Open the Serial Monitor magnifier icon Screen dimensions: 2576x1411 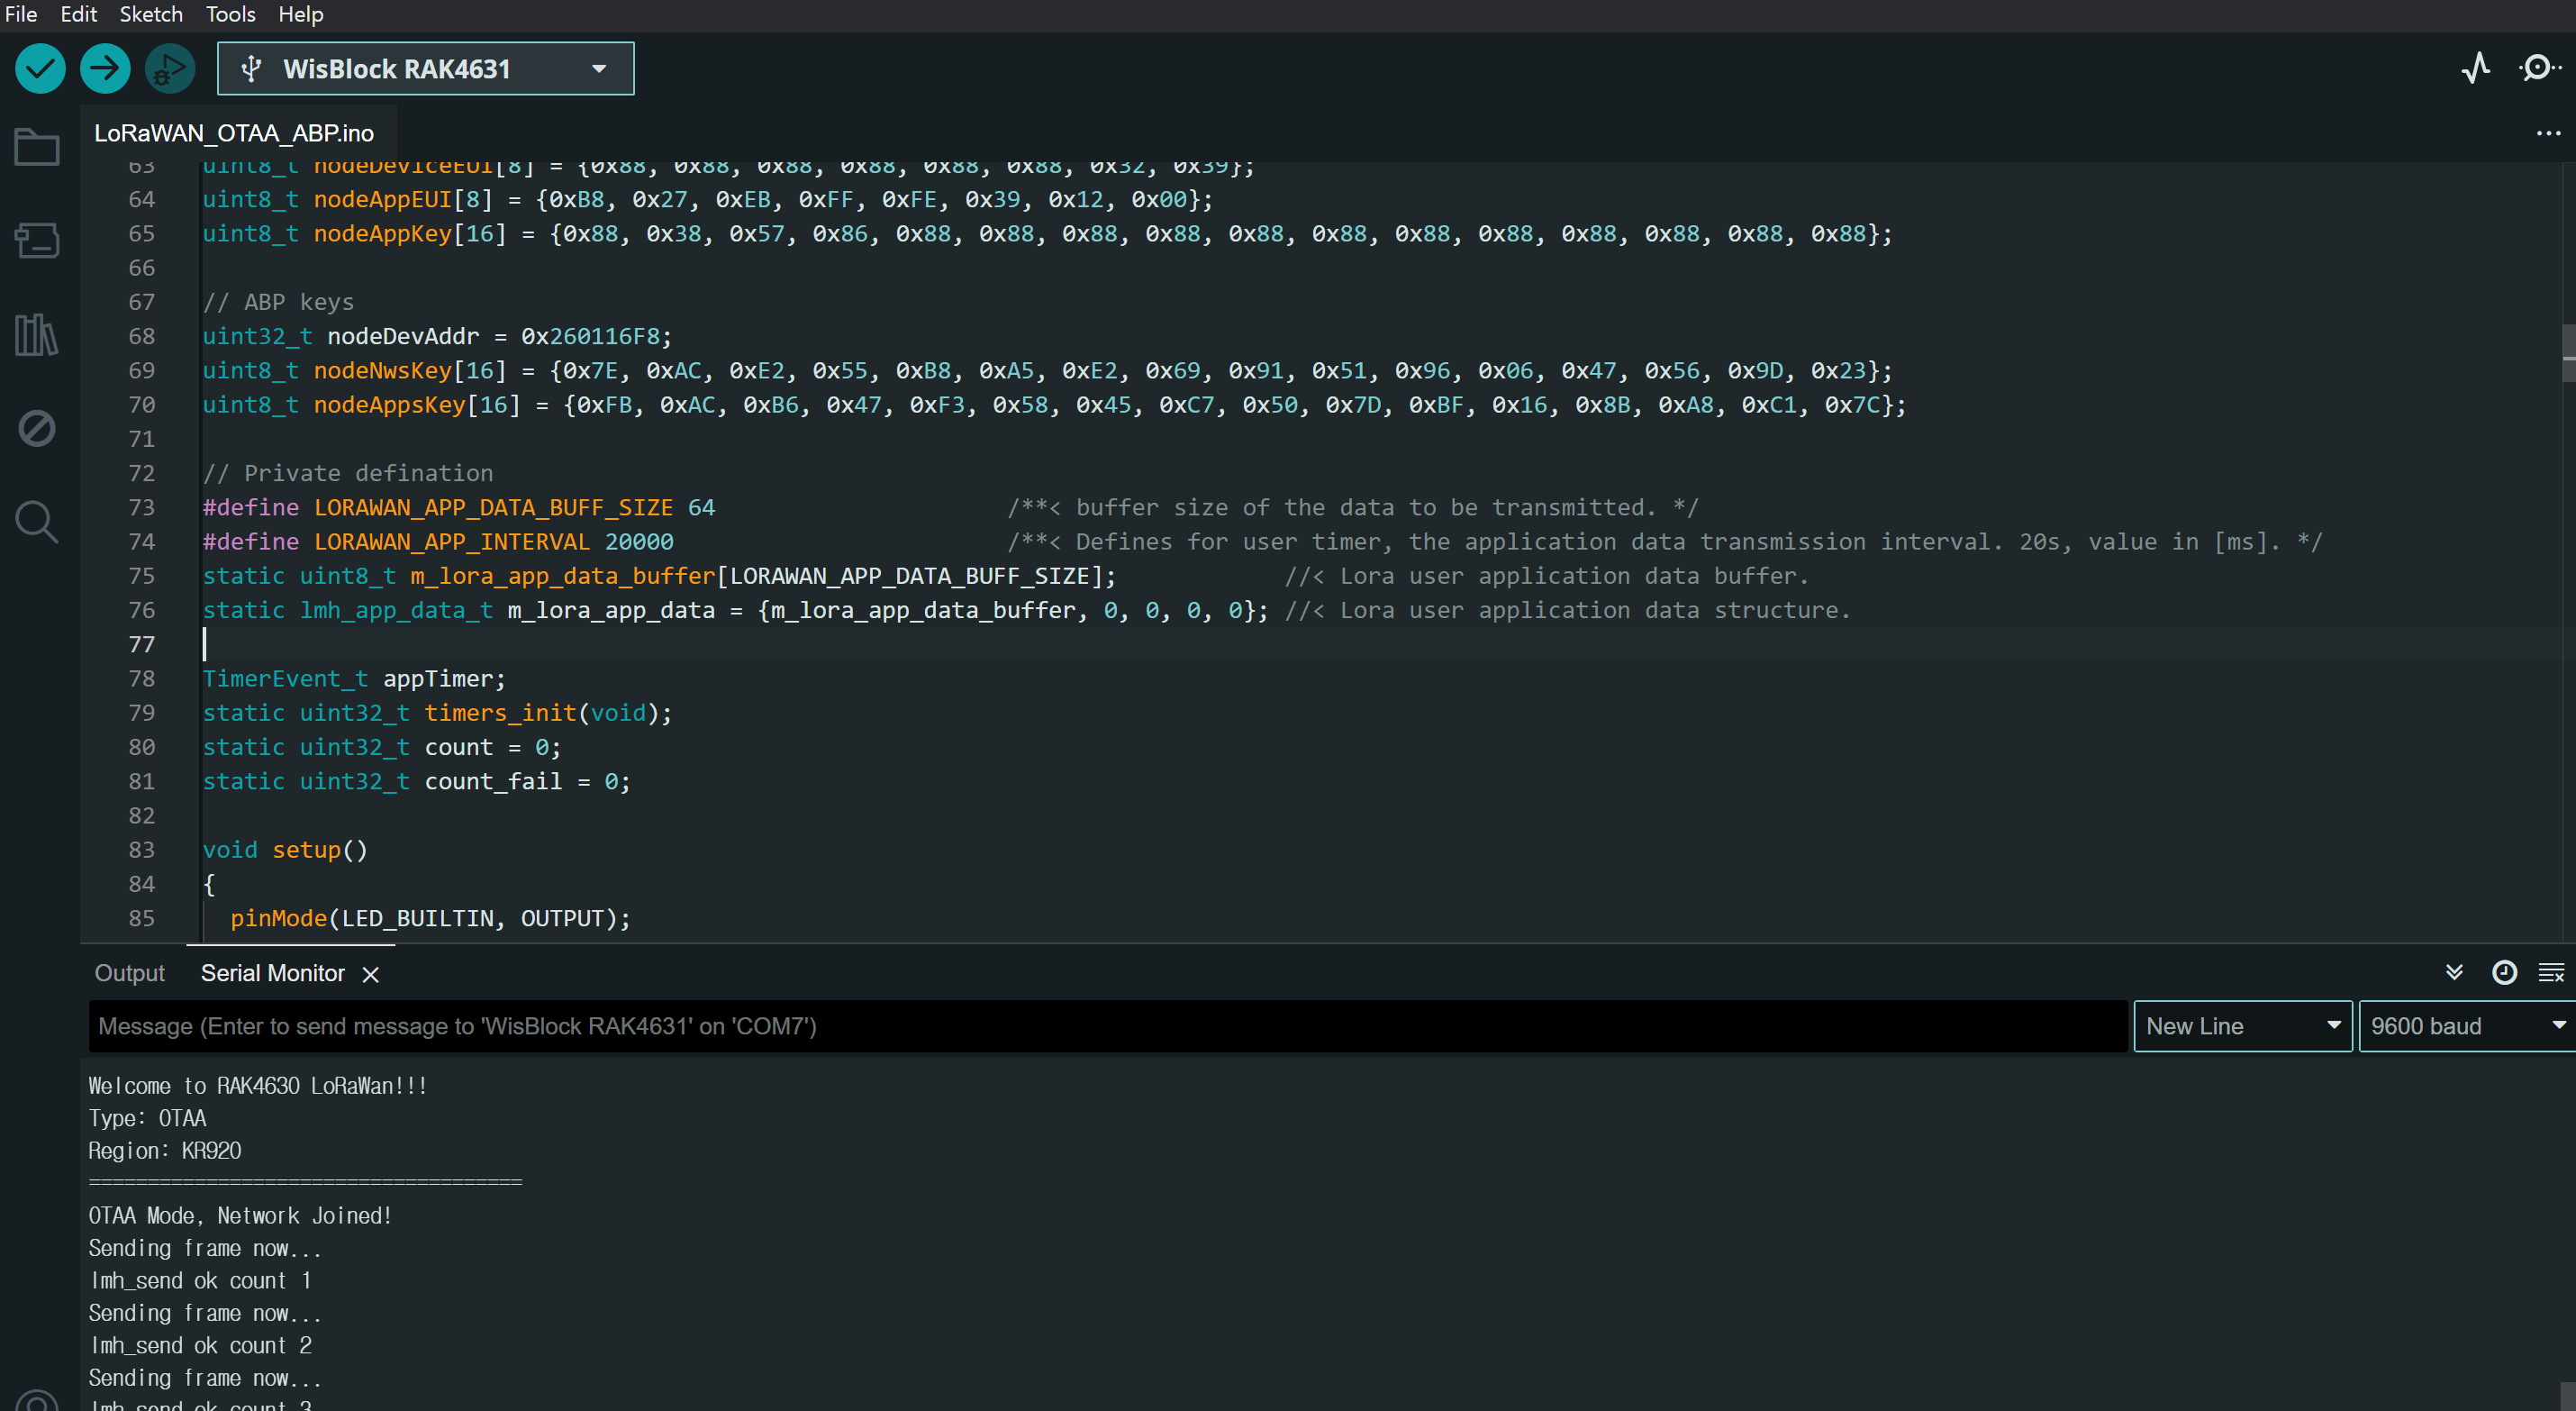click(2539, 68)
